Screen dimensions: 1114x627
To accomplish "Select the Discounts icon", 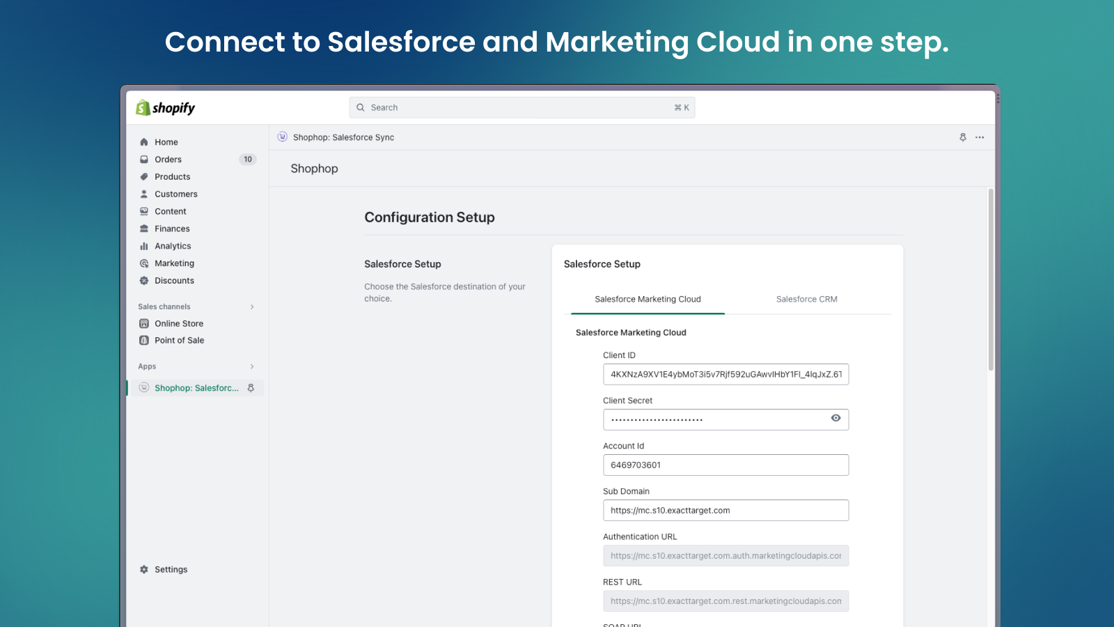I will pos(144,280).
